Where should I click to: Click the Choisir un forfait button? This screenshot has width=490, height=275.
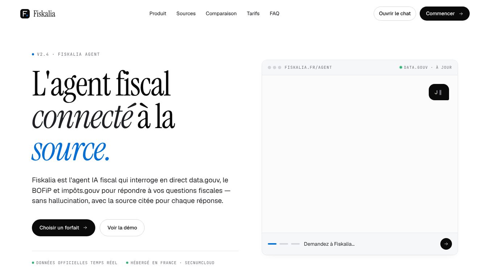pyautogui.click(x=63, y=228)
